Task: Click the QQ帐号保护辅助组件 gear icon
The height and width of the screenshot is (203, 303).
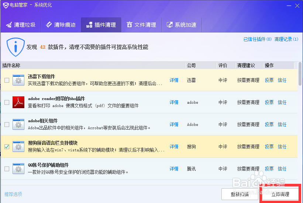Action: click(x=18, y=169)
